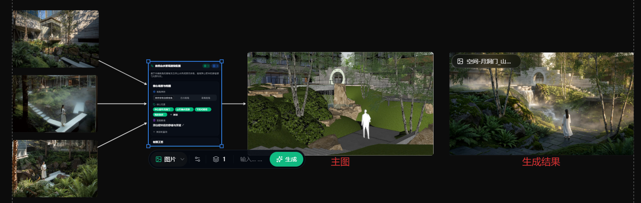The height and width of the screenshot is (203, 641).
Task: Select the top reference image thumbnail
Action: 55,39
